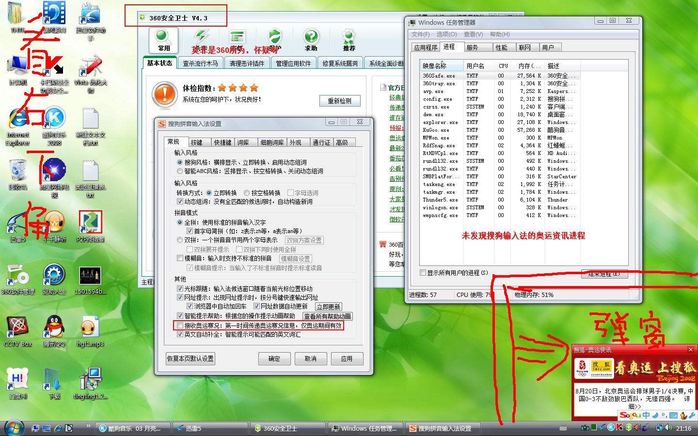Open 文件(F) menu in Task Manager
The image size is (698, 436).
(x=420, y=34)
